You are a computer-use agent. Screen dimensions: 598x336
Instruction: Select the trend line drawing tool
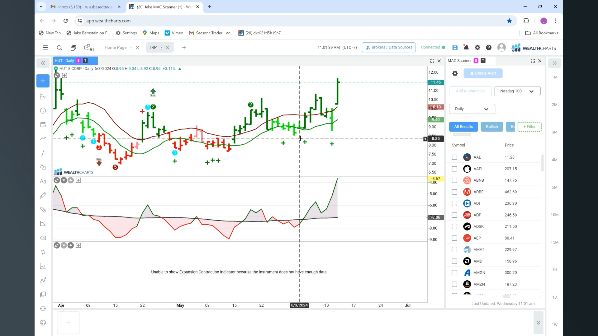[43, 153]
